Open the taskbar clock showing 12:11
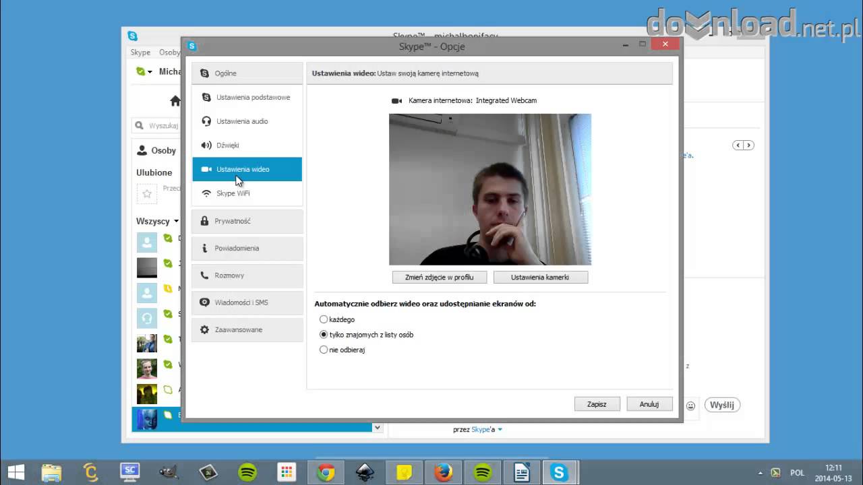Viewport: 863px width, 485px height. 834,473
